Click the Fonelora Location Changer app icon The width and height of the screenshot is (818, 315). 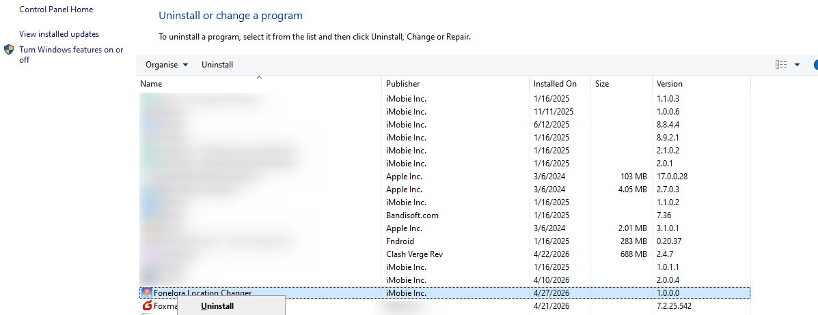[x=147, y=292]
